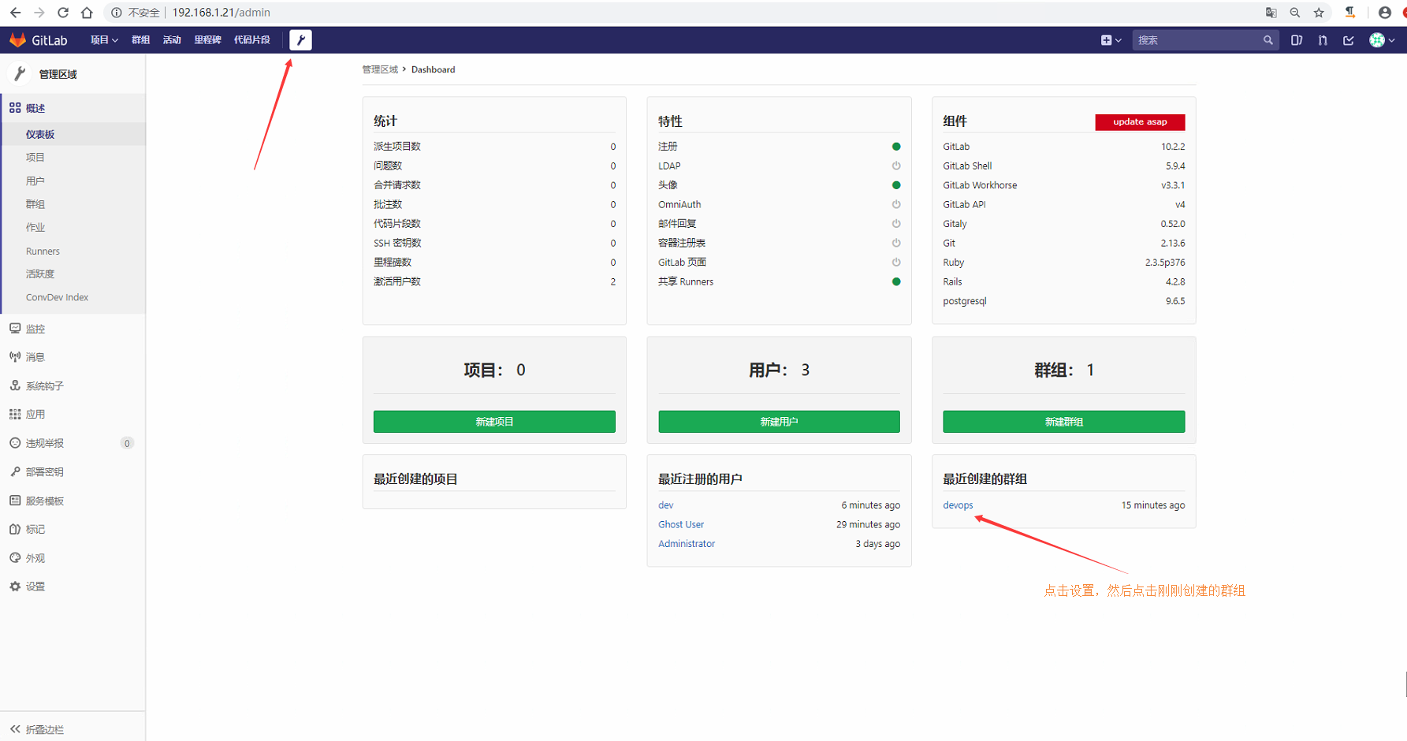Image resolution: width=1407 pixels, height=741 pixels.
Task: Click the GitLab fox logo
Action: click(x=17, y=40)
